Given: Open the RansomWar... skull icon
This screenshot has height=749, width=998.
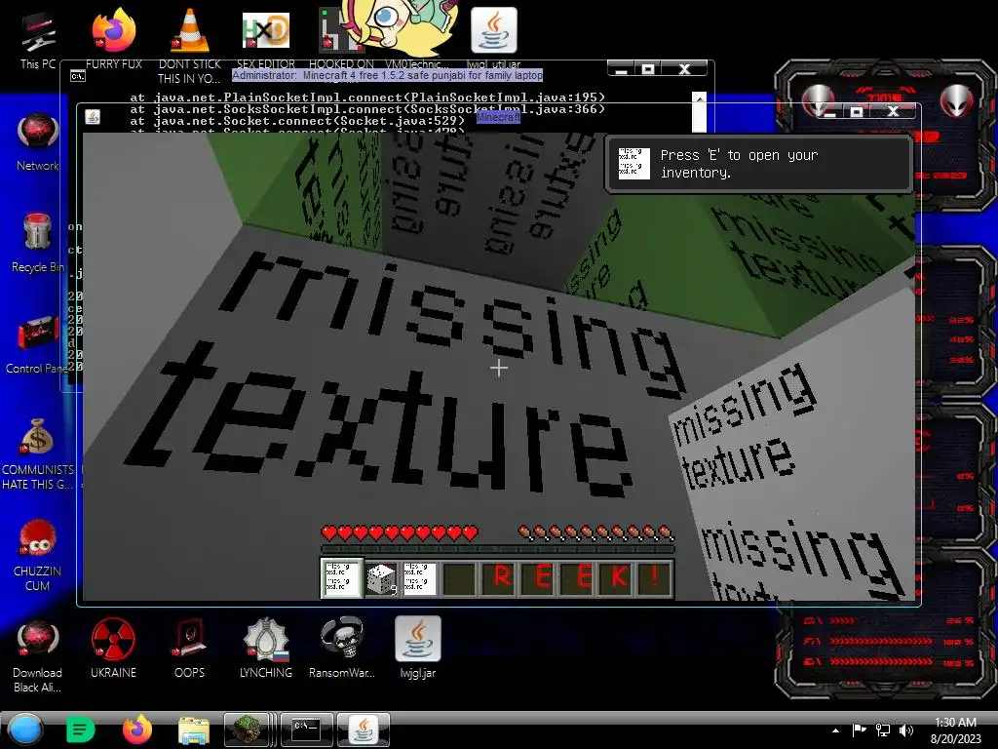Looking at the screenshot, I should coord(342,649).
